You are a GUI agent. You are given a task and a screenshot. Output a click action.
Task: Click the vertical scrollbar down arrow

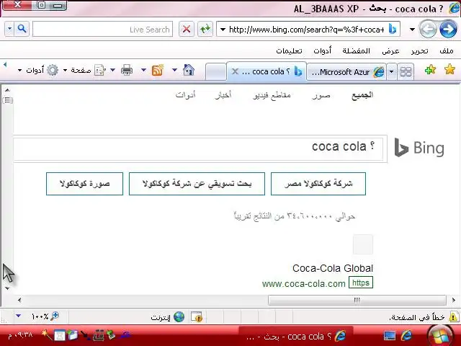(x=7, y=288)
